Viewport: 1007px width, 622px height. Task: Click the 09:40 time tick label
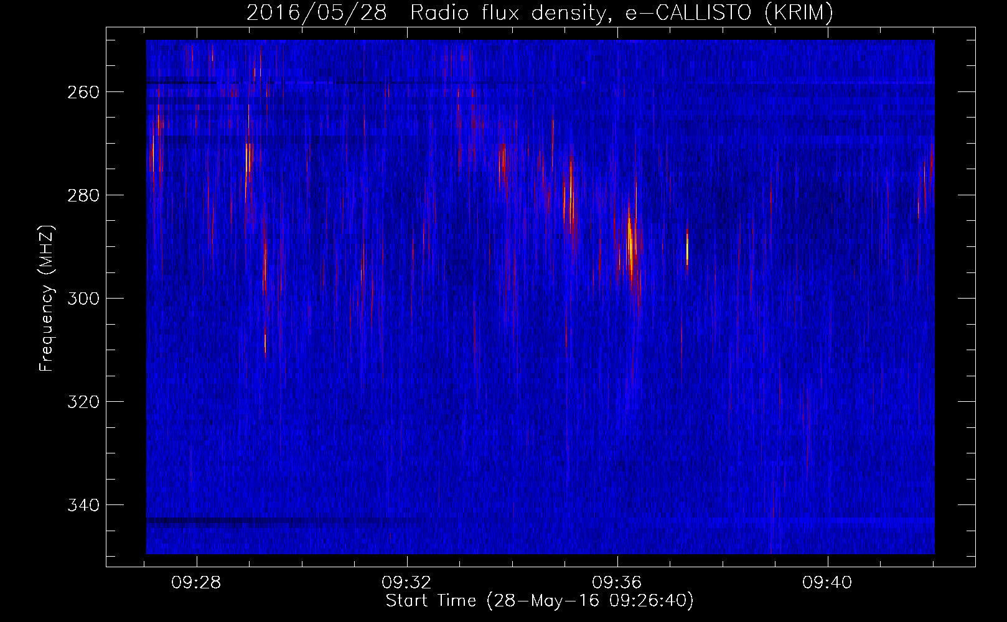pos(827,583)
